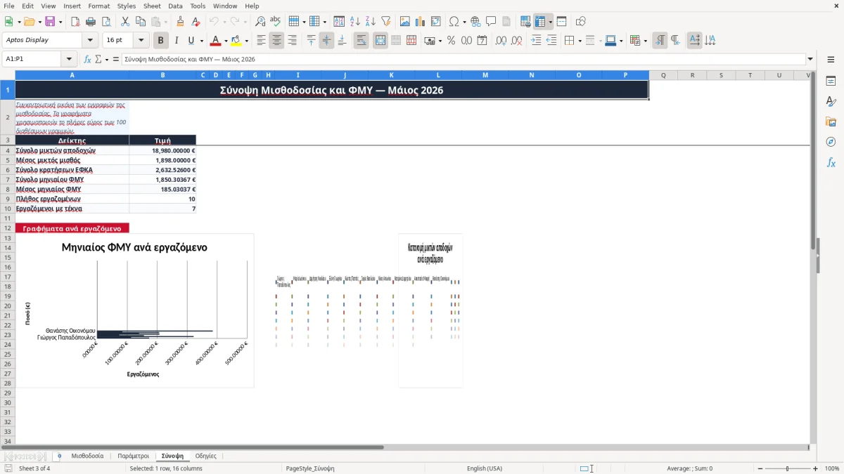
Task: Switch to the Μισθοδοσία sheet tab
Action: point(87,456)
